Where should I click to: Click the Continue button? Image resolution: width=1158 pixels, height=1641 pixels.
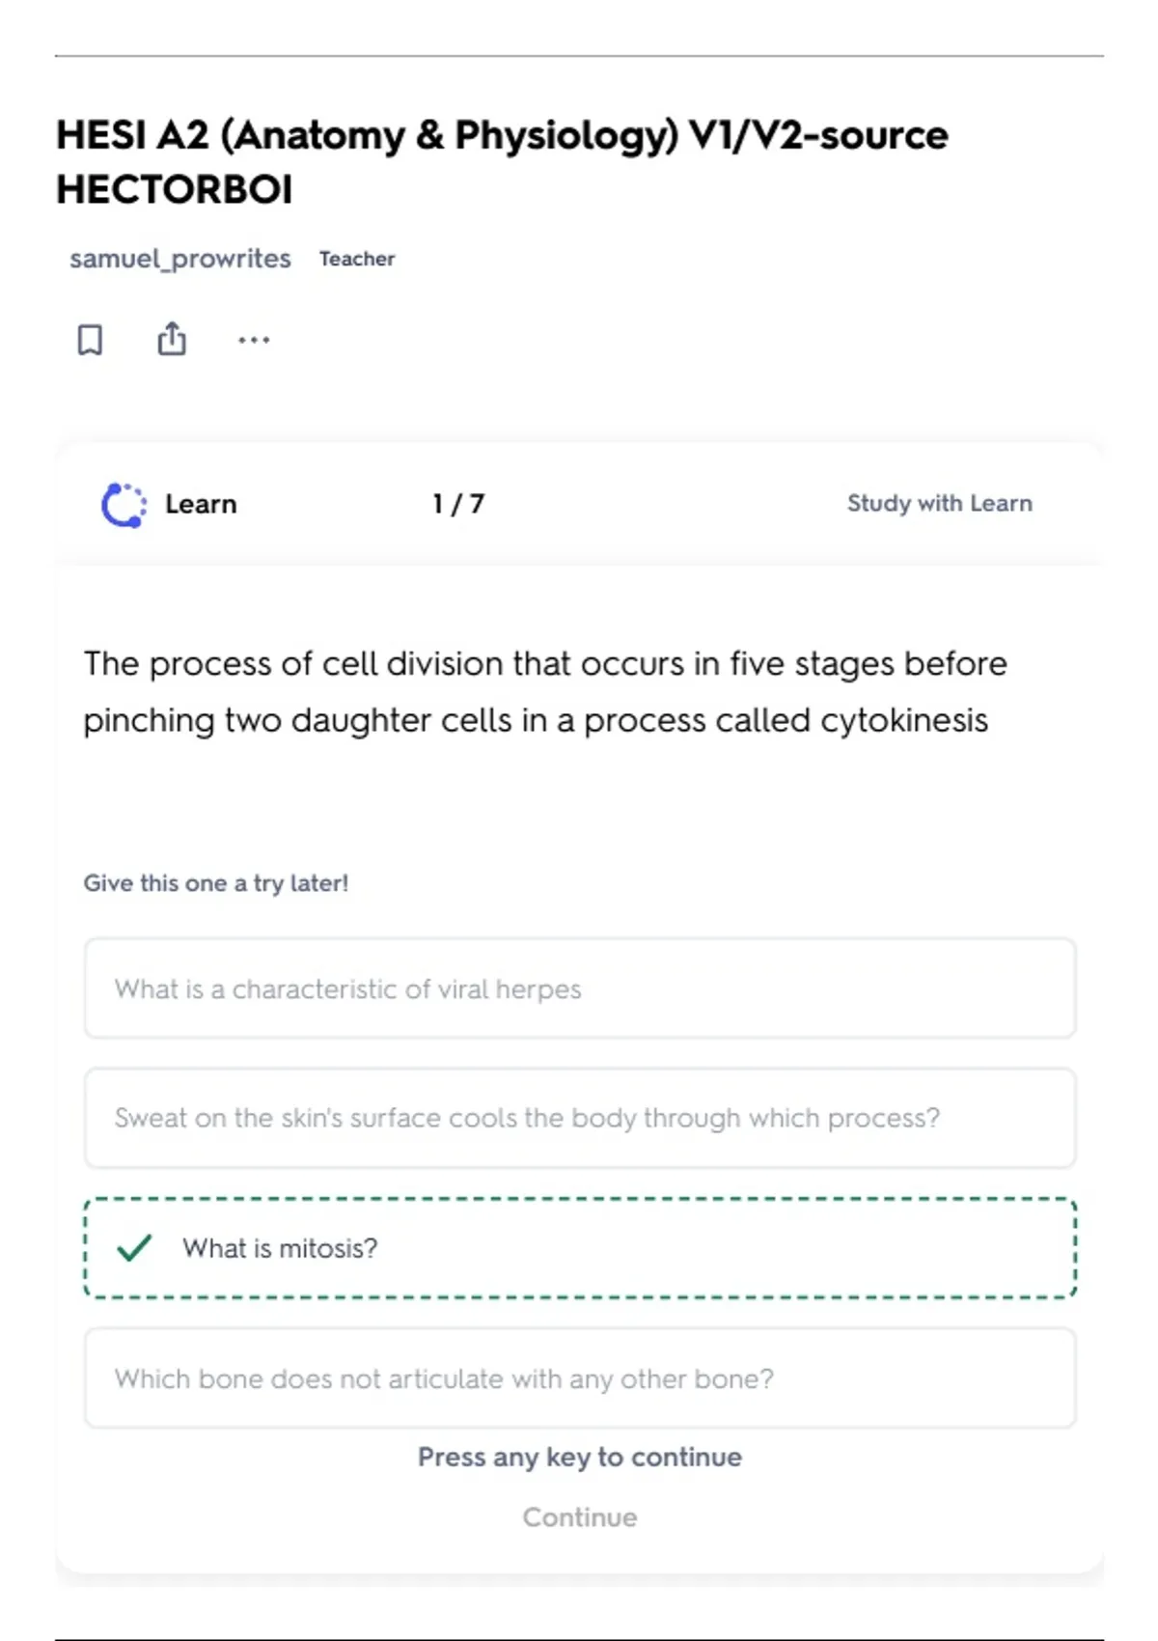coord(580,1517)
